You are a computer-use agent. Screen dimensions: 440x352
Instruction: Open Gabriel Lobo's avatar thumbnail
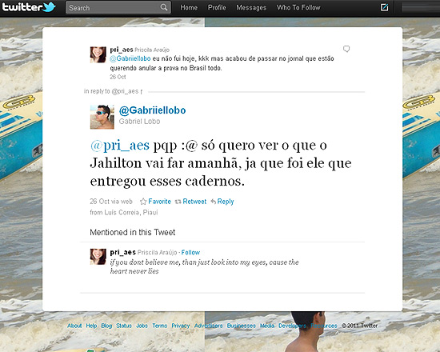click(102, 117)
